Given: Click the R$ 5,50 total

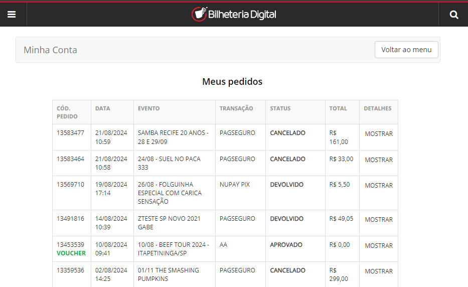Looking at the screenshot, I should [340, 185].
